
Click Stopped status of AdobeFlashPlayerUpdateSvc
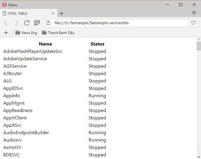point(97,52)
